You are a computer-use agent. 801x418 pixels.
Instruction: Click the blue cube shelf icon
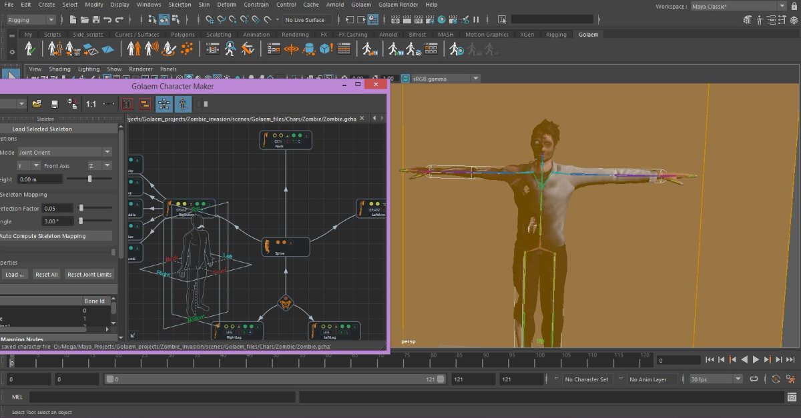click(x=326, y=49)
